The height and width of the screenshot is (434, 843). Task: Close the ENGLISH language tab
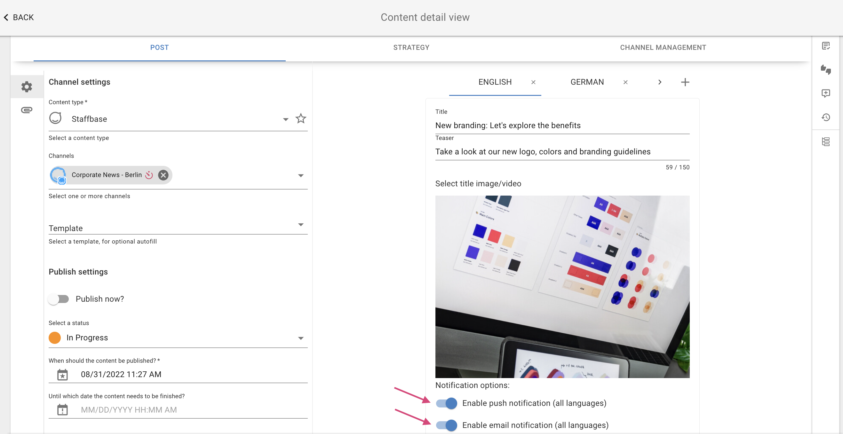pyautogui.click(x=533, y=82)
